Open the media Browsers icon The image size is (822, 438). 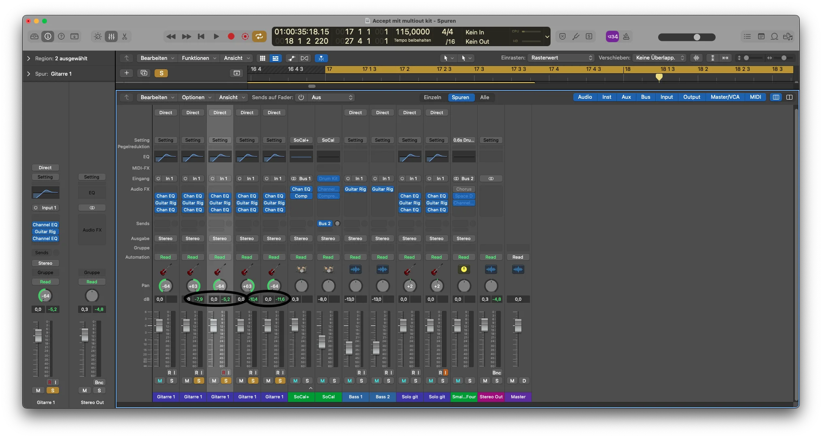coord(788,36)
